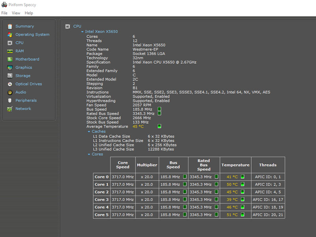Click the Specification Intel Xeon CPU X5650 value

click(x=164, y=62)
